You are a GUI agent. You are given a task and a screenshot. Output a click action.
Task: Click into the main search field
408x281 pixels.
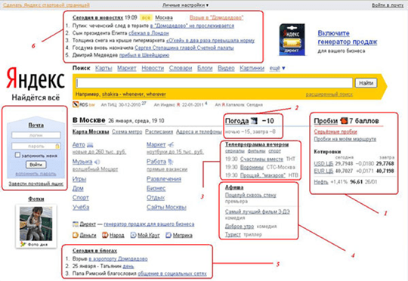coord(214,83)
